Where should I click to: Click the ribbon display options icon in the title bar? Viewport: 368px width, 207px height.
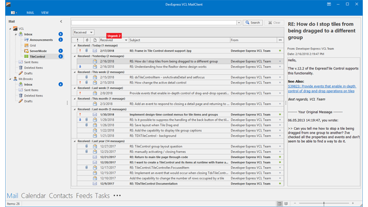329,4
